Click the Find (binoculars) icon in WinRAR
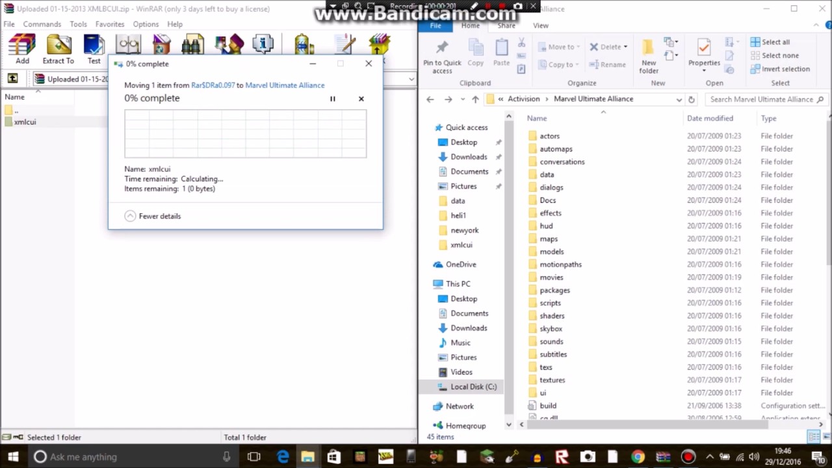Image resolution: width=832 pixels, height=468 pixels. [193, 45]
